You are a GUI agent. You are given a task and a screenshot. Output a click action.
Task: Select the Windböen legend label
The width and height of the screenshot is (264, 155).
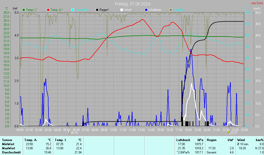[x=155, y=10]
